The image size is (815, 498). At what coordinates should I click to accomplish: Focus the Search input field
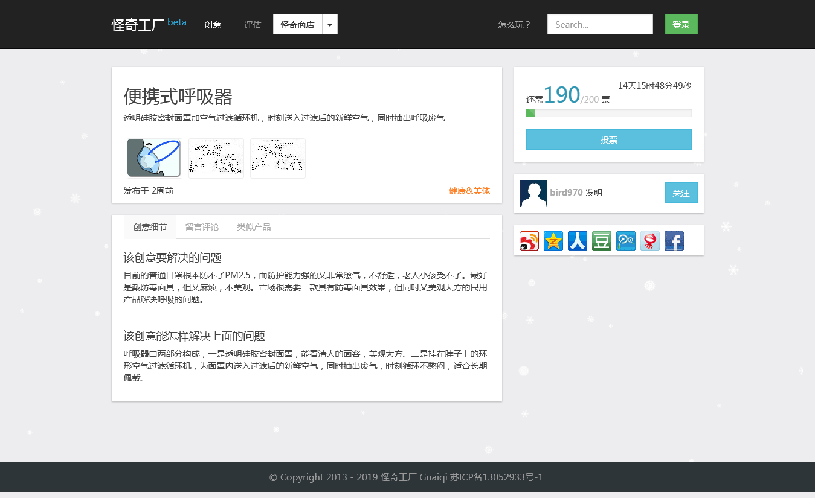(600, 25)
